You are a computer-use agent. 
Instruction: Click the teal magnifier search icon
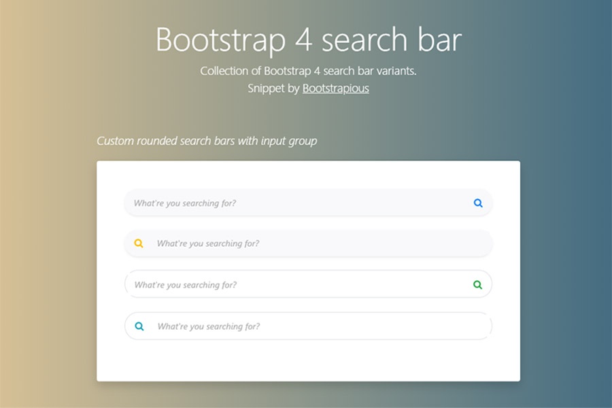[139, 326]
